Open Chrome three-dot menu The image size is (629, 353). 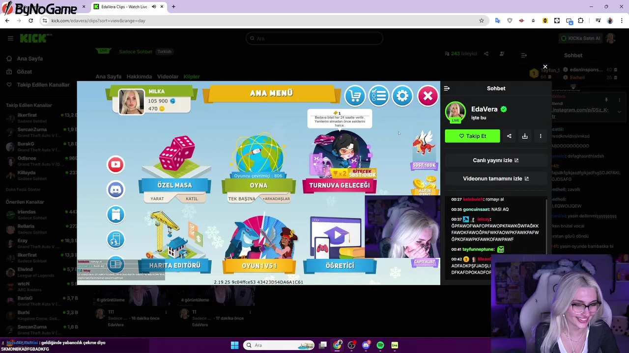pos(622,21)
